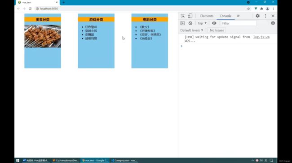Image resolution: width=292 pixels, height=163 pixels.
Task: Click the 《尚硅谷》 movie item
Action: coord(146,39)
